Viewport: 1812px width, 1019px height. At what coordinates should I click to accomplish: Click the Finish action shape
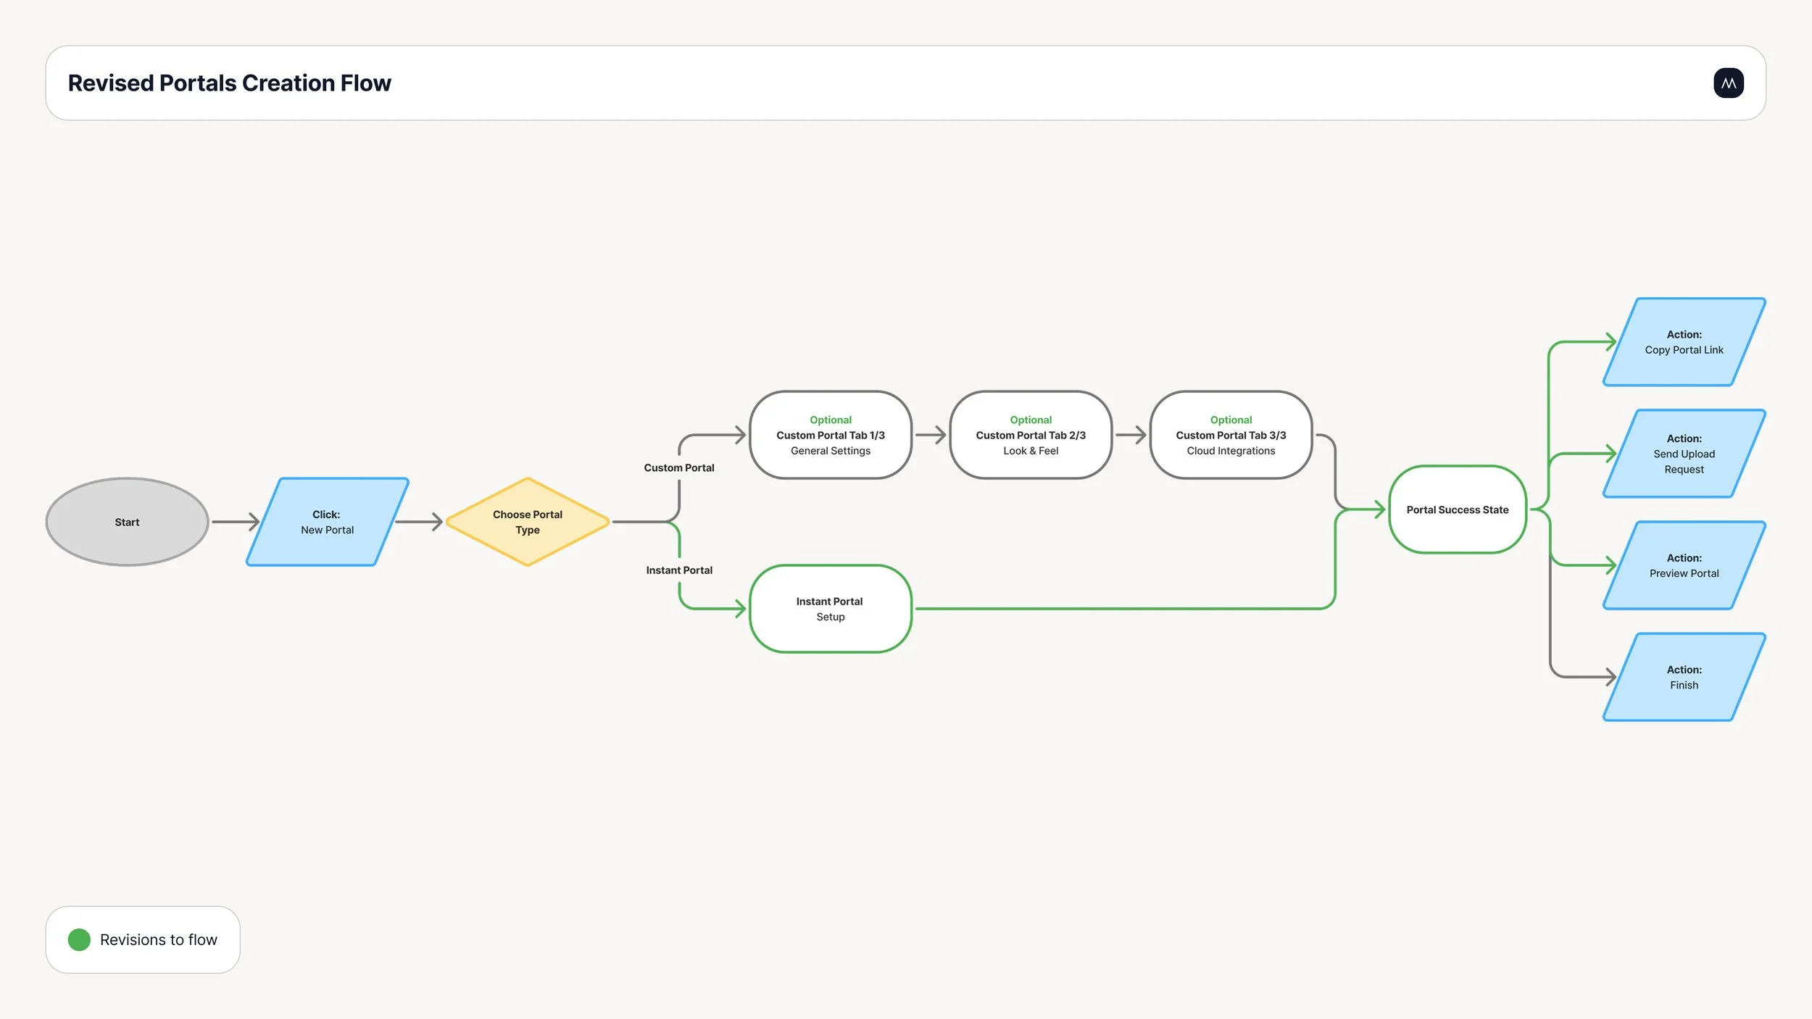pos(1683,677)
